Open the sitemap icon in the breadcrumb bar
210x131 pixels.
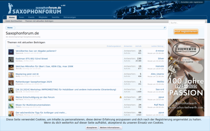pyautogui.click(x=164, y=28)
